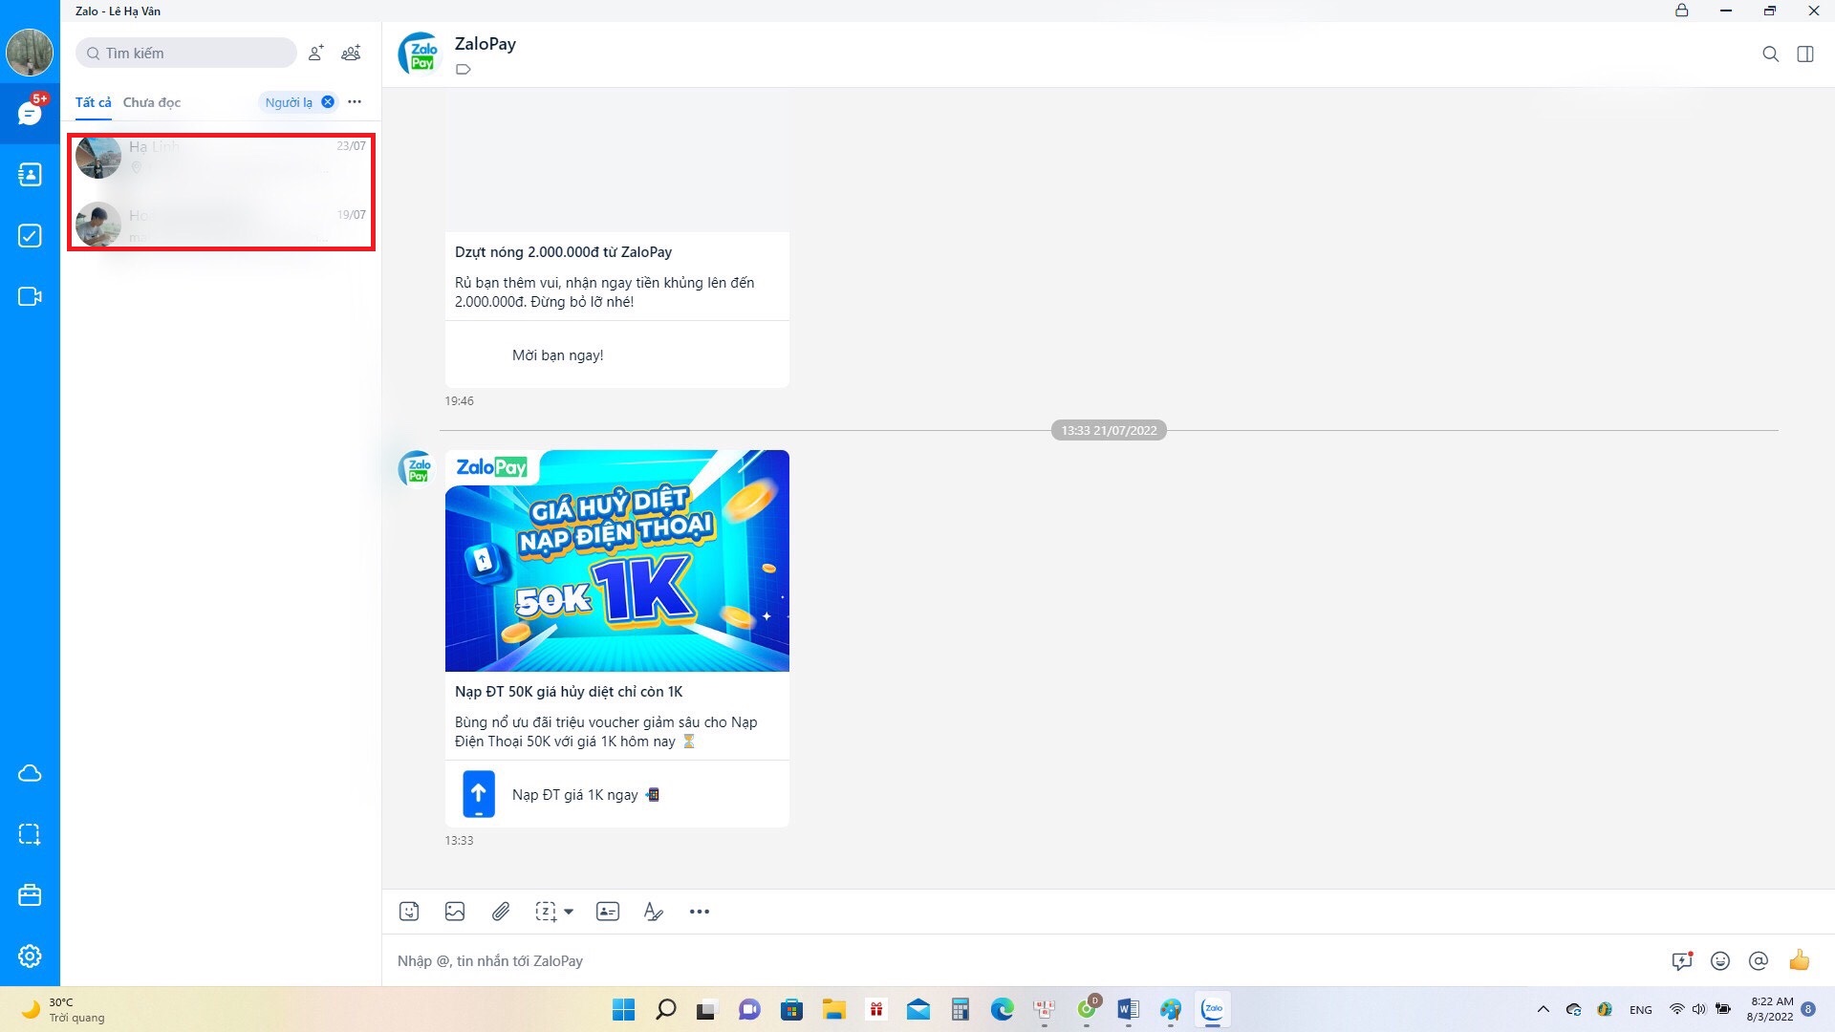
Task: Click the message input field
Action: coord(1023,960)
